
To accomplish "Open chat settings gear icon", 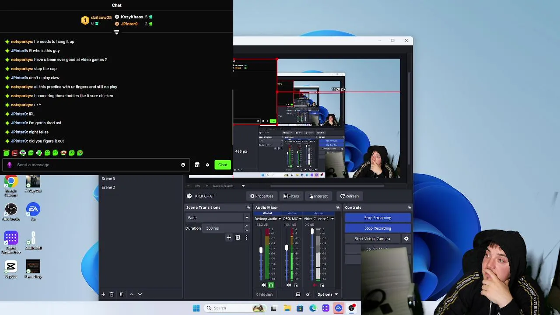I will pos(207,165).
